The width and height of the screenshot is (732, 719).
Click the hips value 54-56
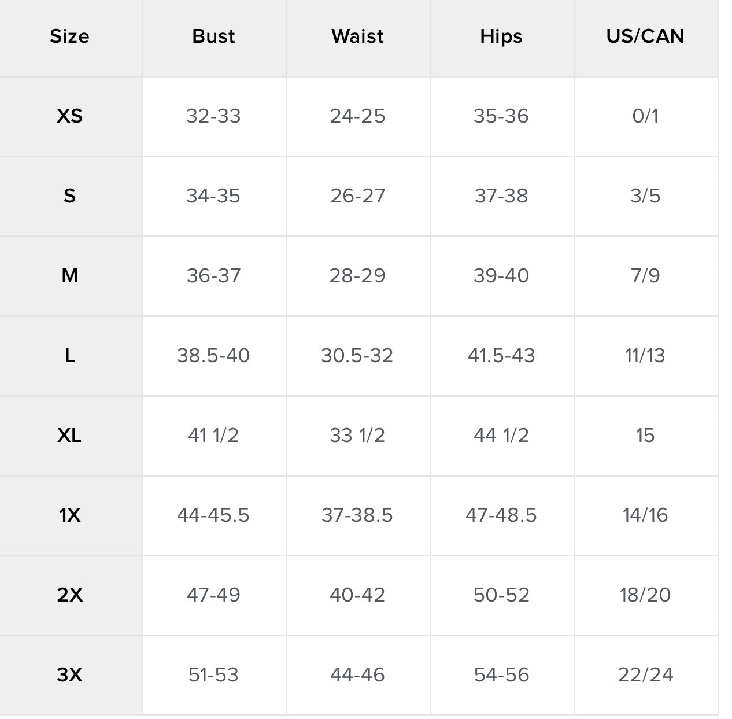(x=501, y=675)
